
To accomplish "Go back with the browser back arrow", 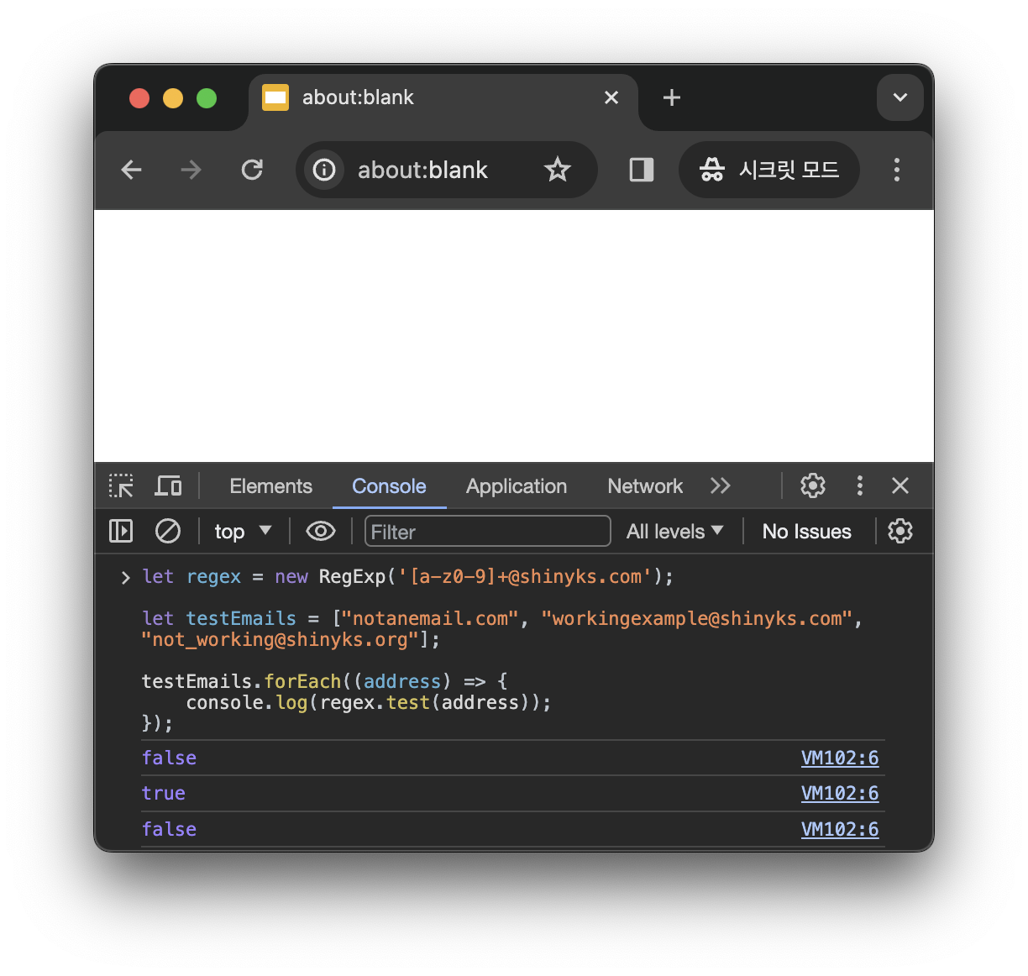I will tap(132, 170).
